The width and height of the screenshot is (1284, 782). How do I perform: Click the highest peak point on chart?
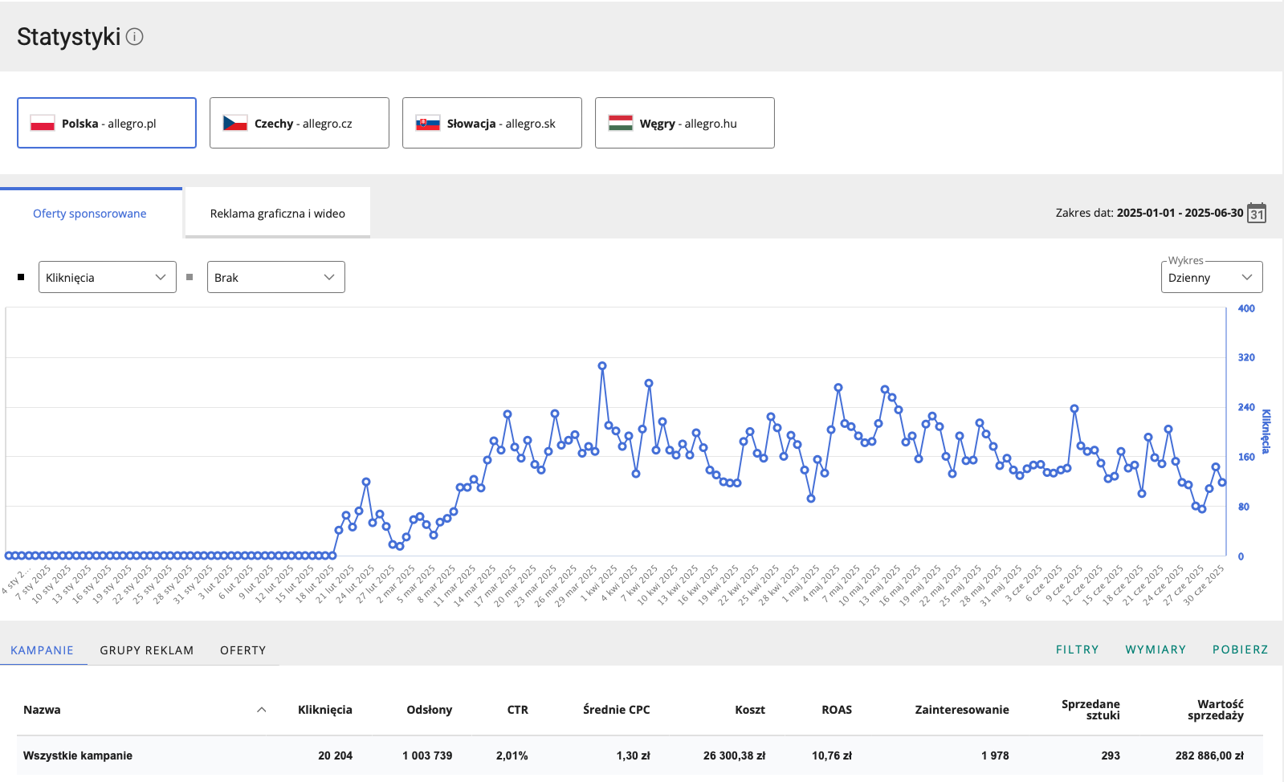pyautogui.click(x=602, y=366)
